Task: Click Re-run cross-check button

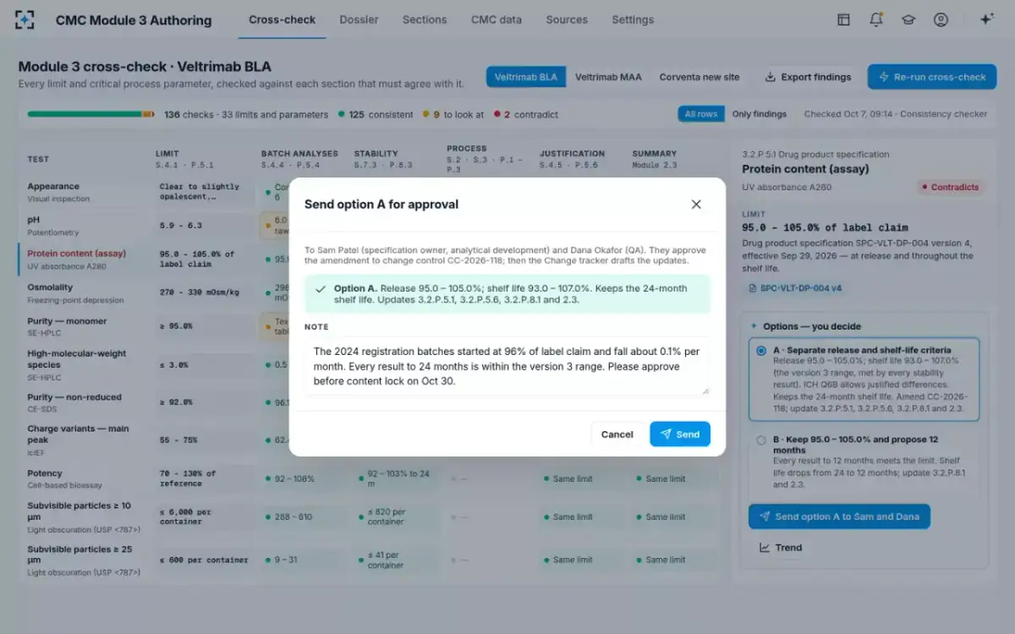Action: (x=932, y=77)
